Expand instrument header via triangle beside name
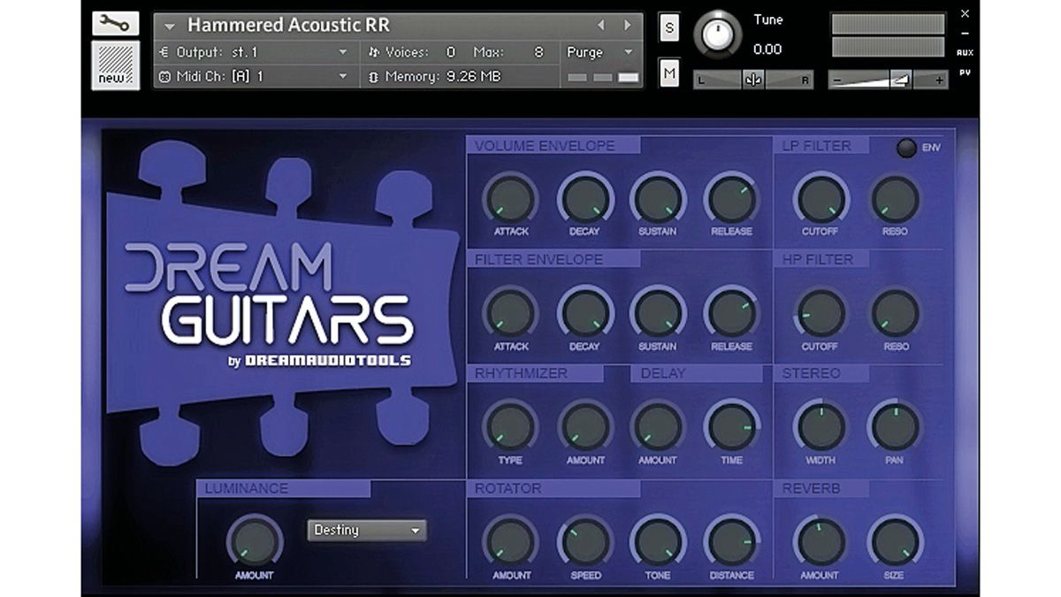This screenshot has height=597, width=1061. click(171, 26)
